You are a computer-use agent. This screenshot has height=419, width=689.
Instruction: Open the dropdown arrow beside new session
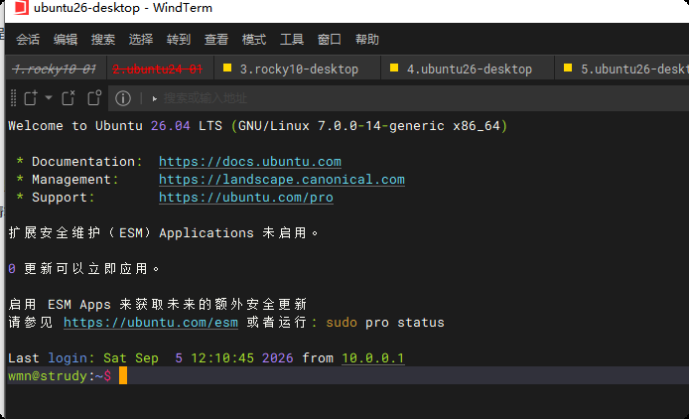tap(49, 97)
